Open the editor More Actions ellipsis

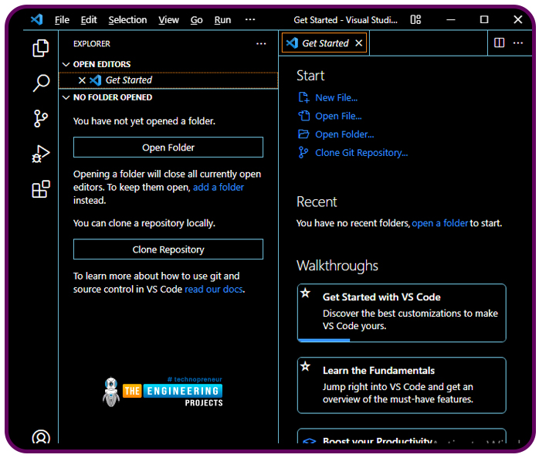[x=518, y=43]
